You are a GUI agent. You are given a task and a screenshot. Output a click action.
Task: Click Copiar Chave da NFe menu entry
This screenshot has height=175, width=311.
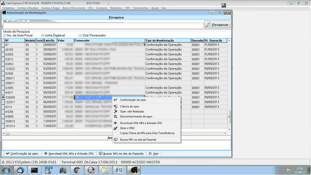click(x=147, y=133)
